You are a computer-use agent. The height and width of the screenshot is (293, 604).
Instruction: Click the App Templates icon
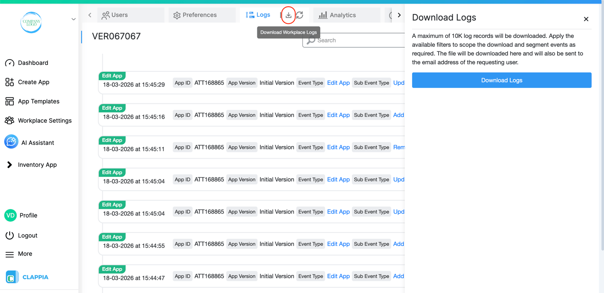pyautogui.click(x=9, y=101)
